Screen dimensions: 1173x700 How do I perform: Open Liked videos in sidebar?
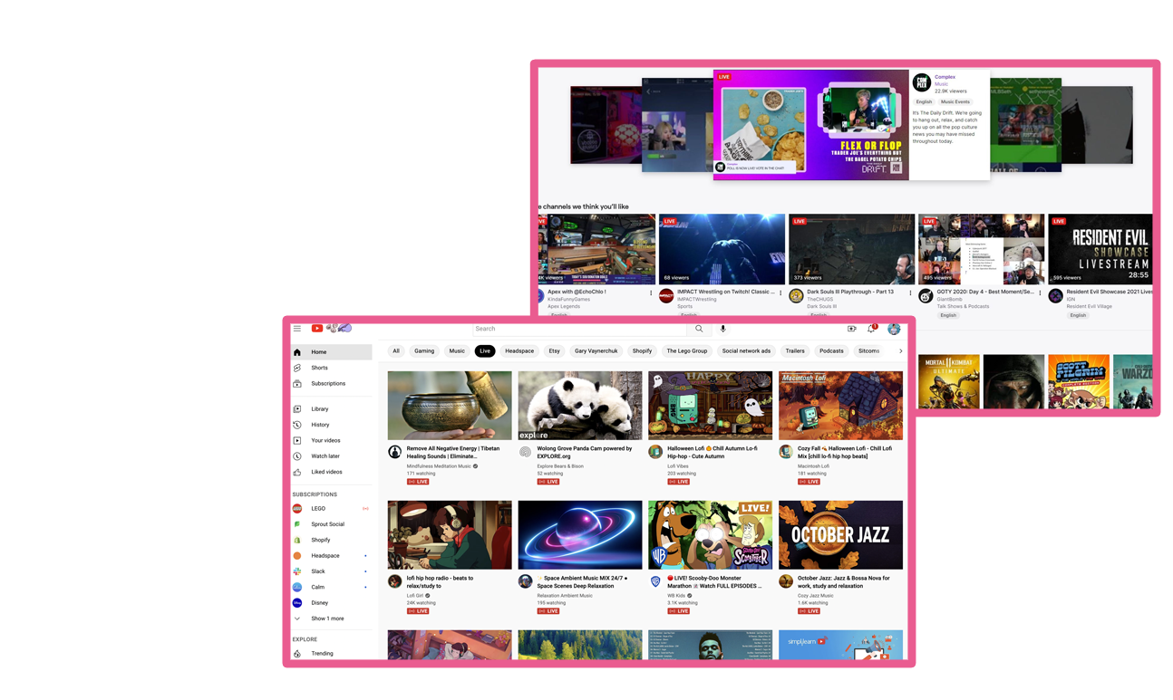click(331, 472)
